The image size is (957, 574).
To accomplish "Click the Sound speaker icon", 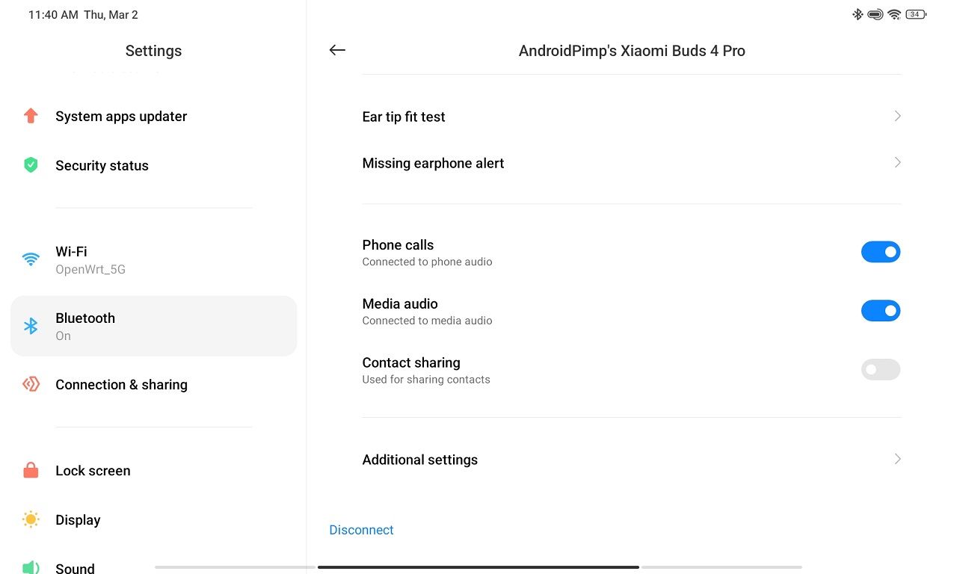I will pyautogui.click(x=31, y=567).
